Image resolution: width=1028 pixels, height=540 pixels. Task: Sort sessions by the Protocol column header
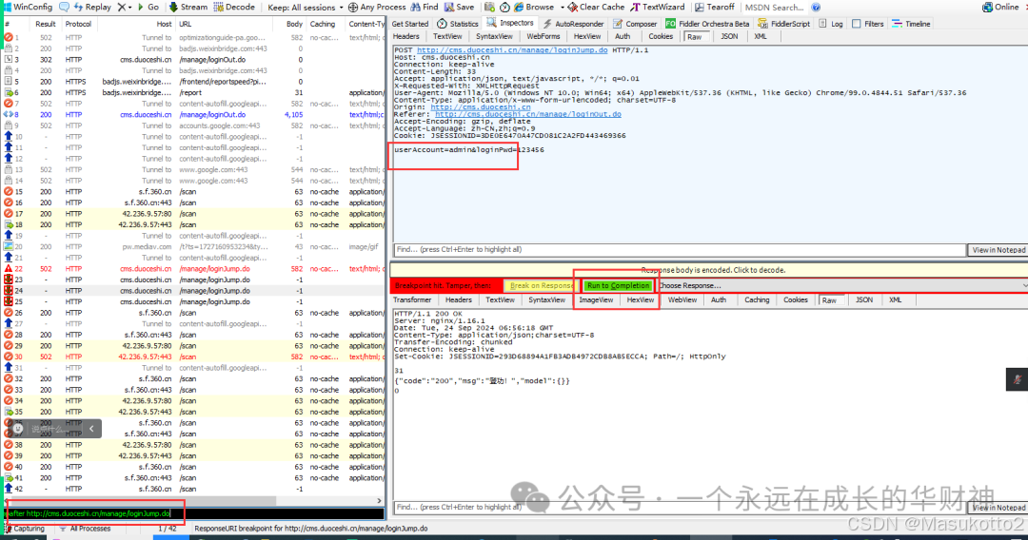point(78,24)
